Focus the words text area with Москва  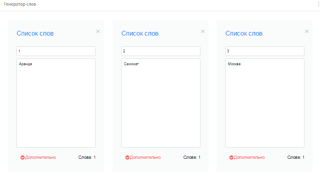pyautogui.click(x=265, y=103)
